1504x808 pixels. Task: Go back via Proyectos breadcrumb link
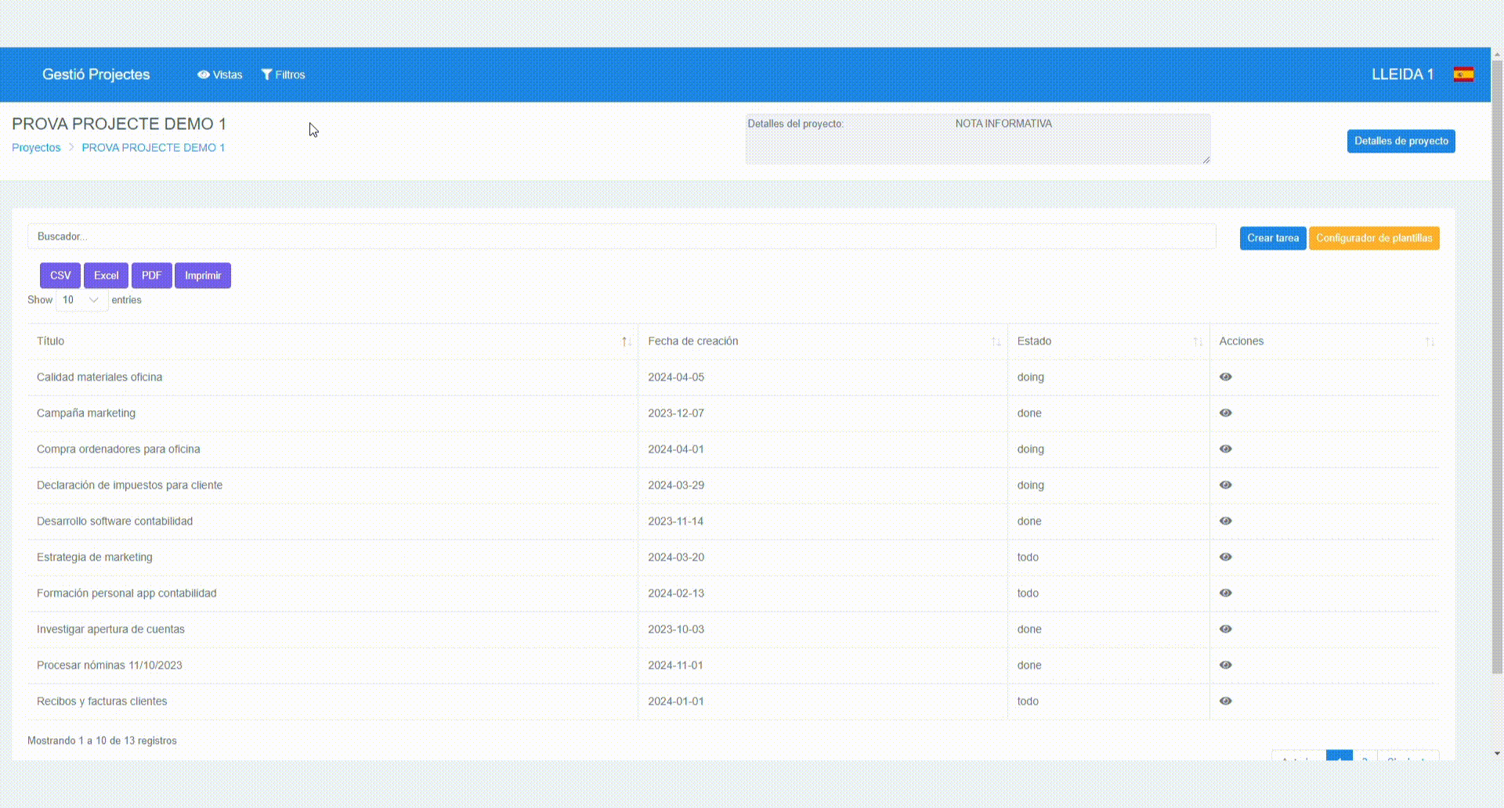coord(36,147)
